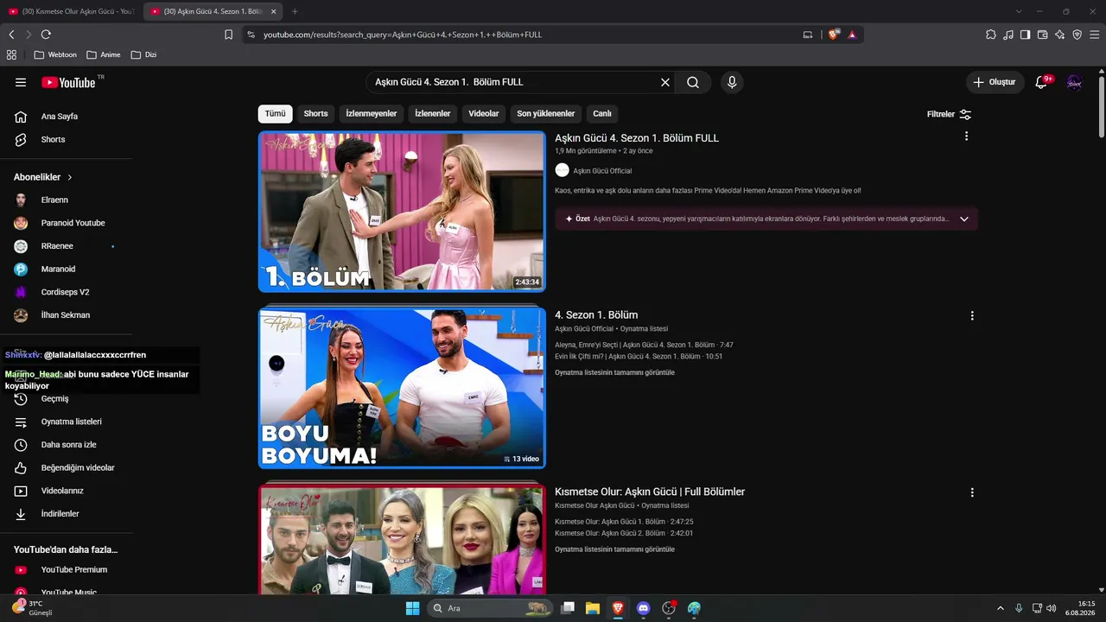This screenshot has width=1106, height=622.
Task: Open the account avatar menu
Action: point(1074,82)
